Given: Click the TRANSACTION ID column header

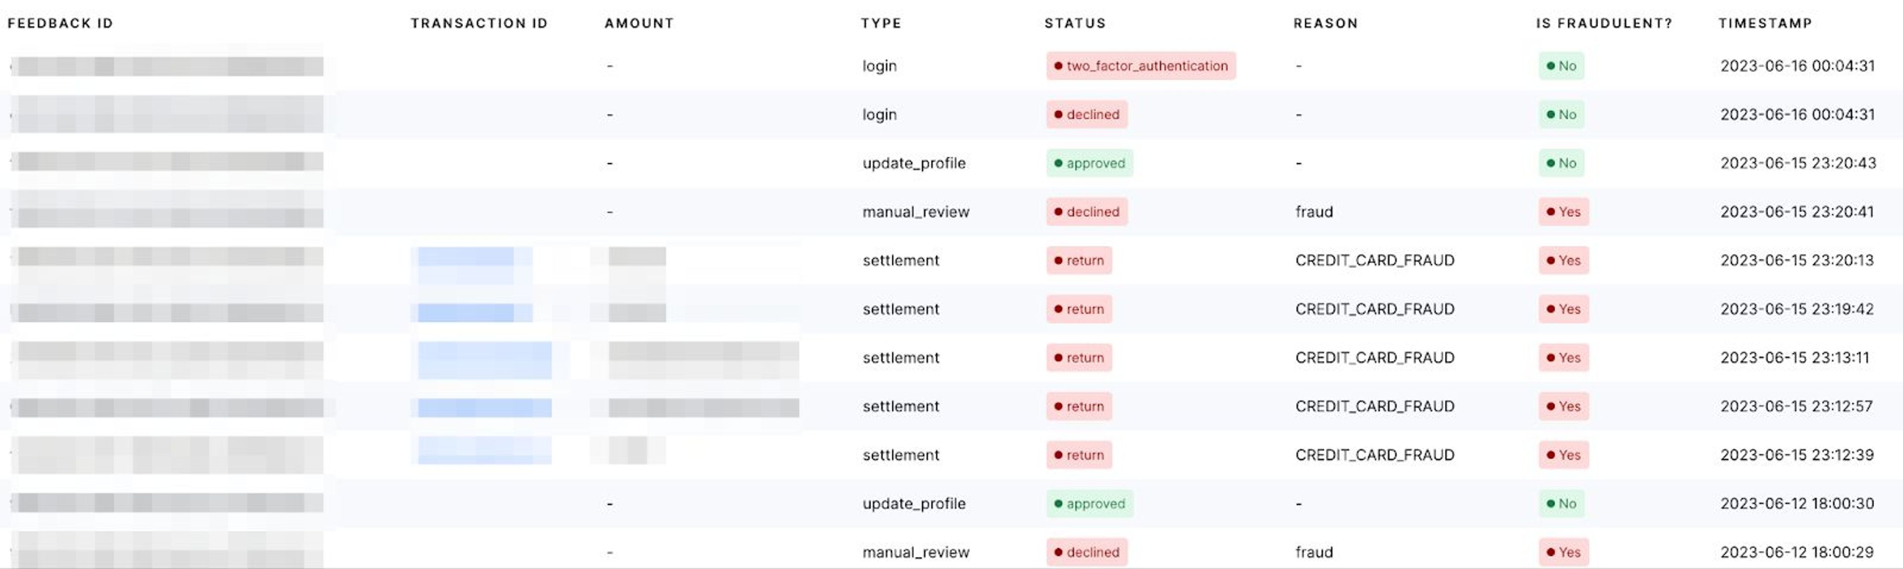Looking at the screenshot, I should (x=479, y=23).
